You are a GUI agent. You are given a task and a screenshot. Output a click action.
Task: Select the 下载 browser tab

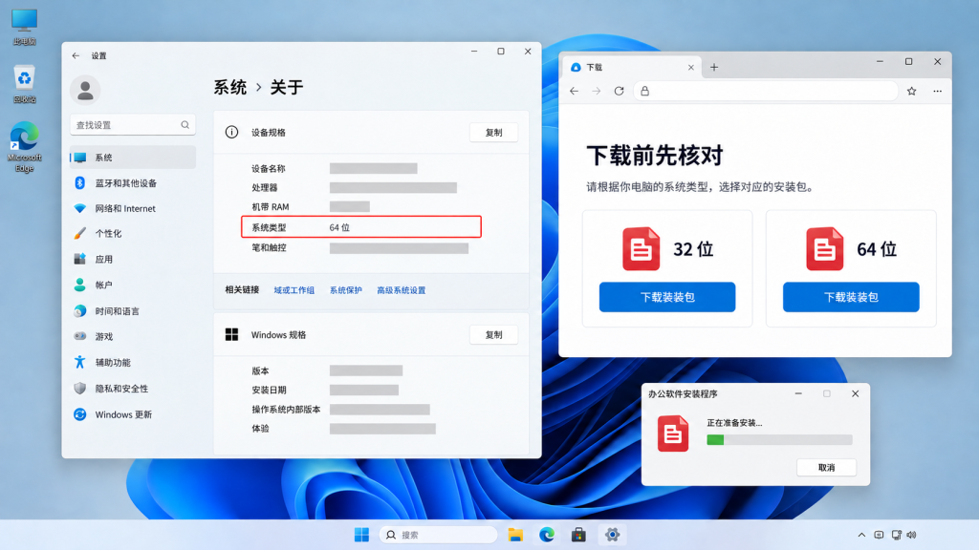(632, 68)
